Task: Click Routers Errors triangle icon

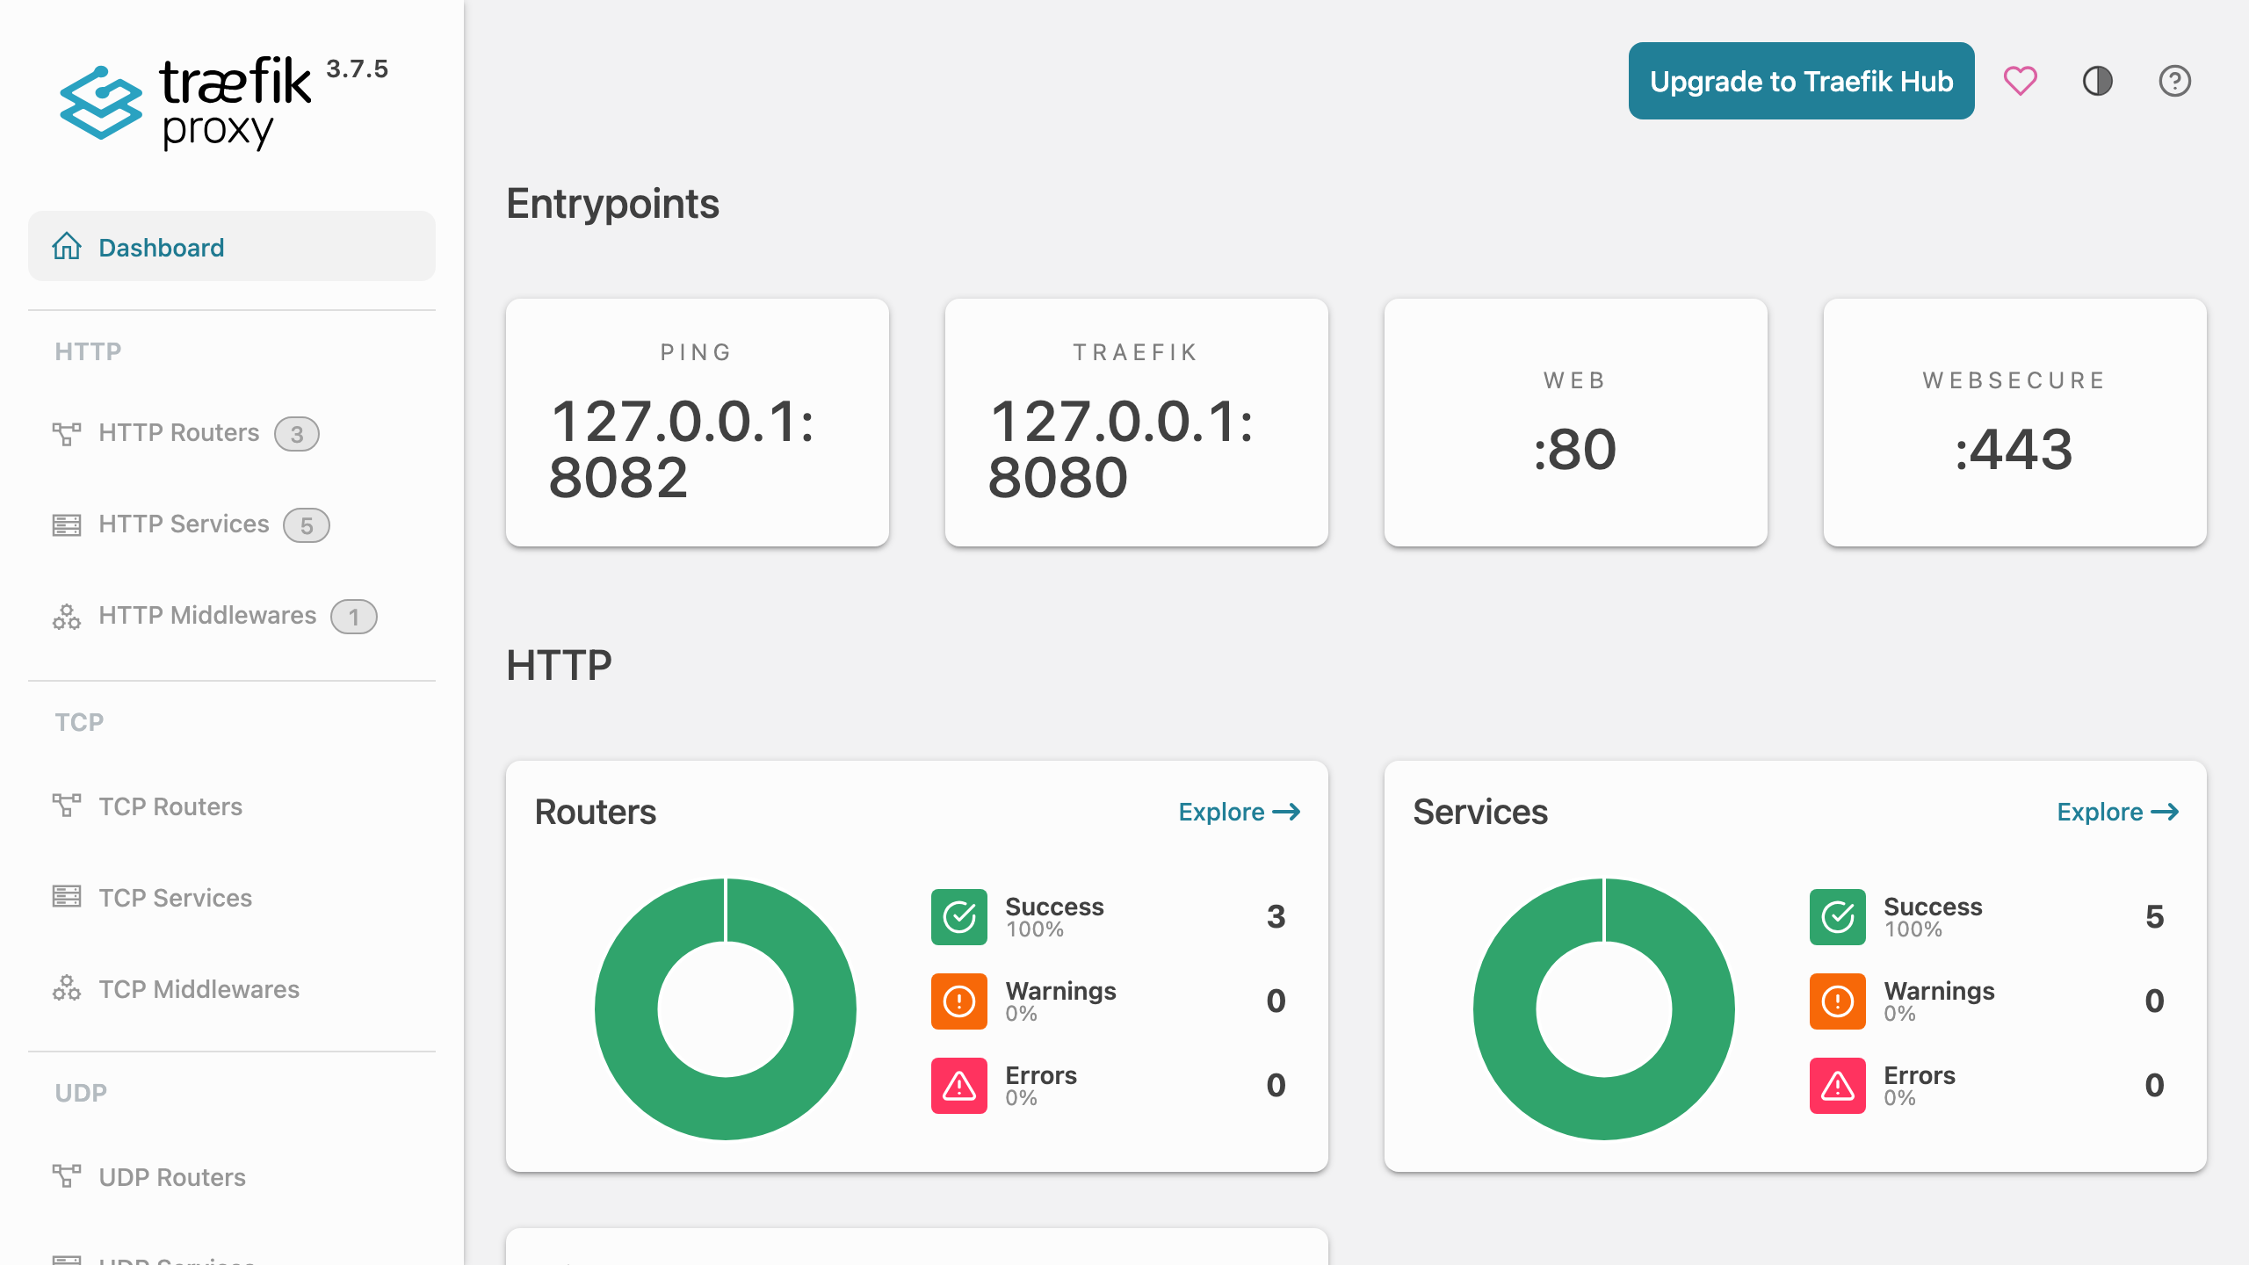Action: tap(958, 1086)
